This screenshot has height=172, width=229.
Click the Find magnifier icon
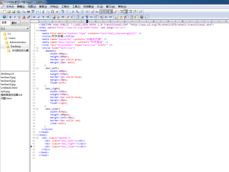coord(72,12)
